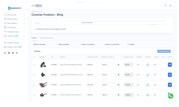Screen dimensions: 179x107
Task: Click delivery icon for Jogo de Colheres row
Action: tap(147, 75)
